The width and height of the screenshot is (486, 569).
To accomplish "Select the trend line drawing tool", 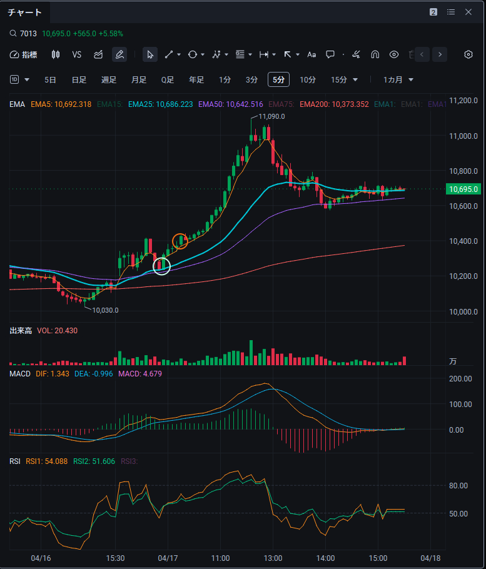I will point(169,54).
